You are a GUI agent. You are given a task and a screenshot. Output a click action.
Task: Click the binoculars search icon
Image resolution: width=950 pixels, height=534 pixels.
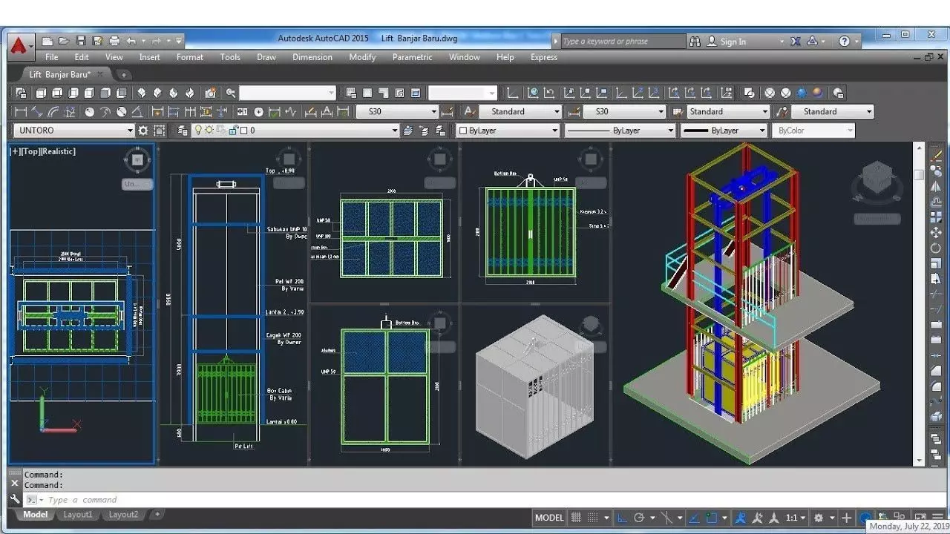point(695,42)
